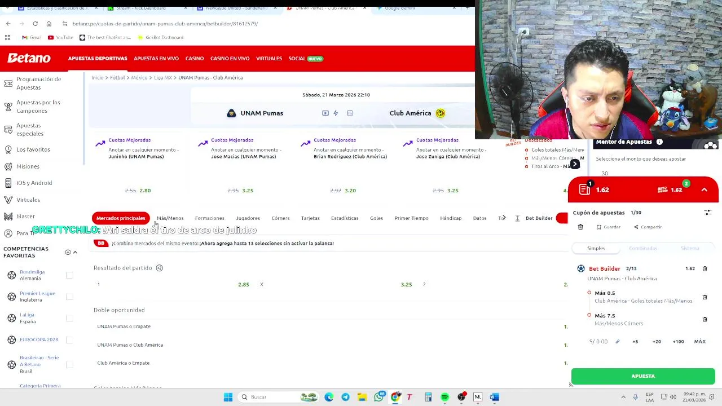Viewport: 722px width, 406px height.
Task: Remove the Bet Builder 1.62 bet via trash icon
Action: 705,268
